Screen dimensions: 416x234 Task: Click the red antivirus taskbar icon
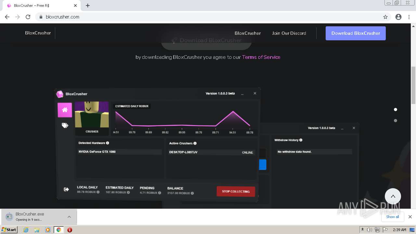[x=70, y=230]
